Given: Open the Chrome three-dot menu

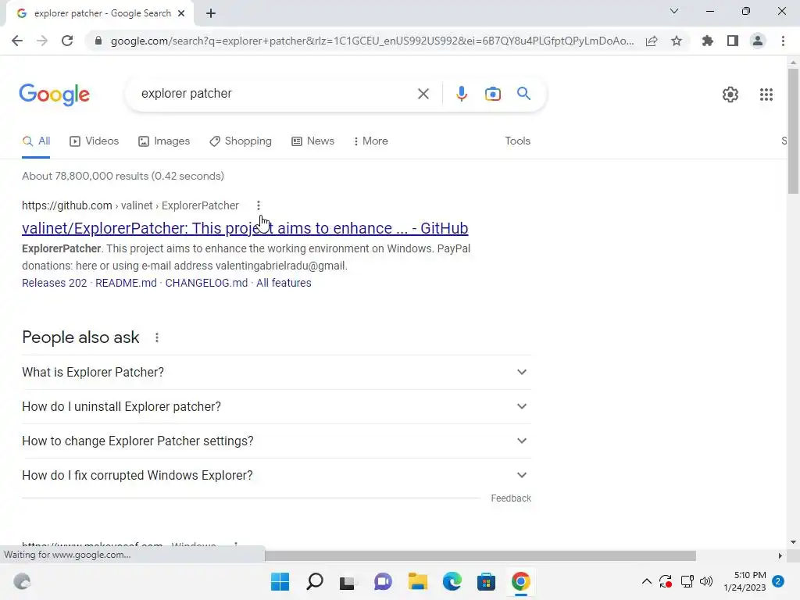Looking at the screenshot, I should tap(783, 41).
